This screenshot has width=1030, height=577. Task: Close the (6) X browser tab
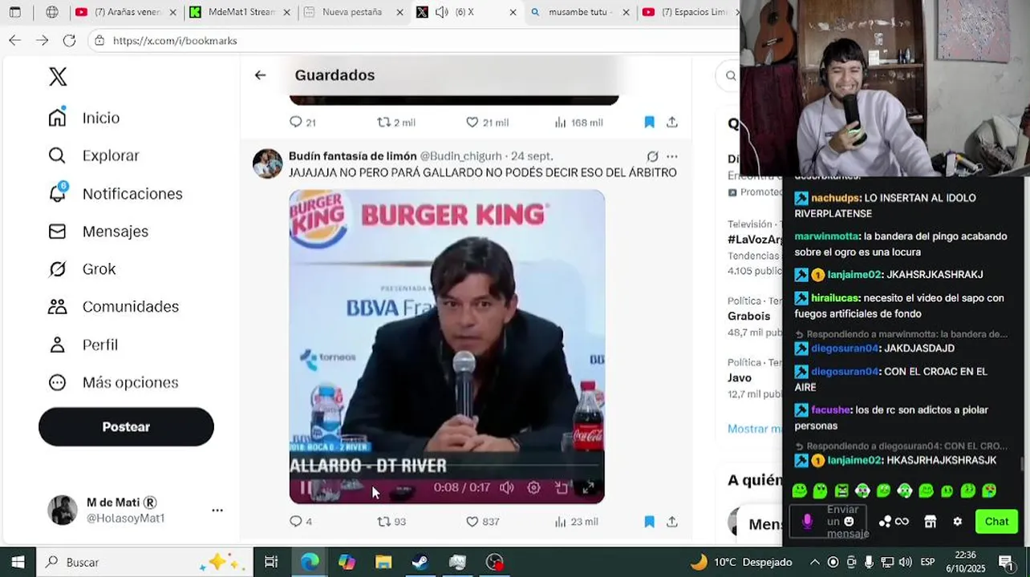tap(514, 12)
